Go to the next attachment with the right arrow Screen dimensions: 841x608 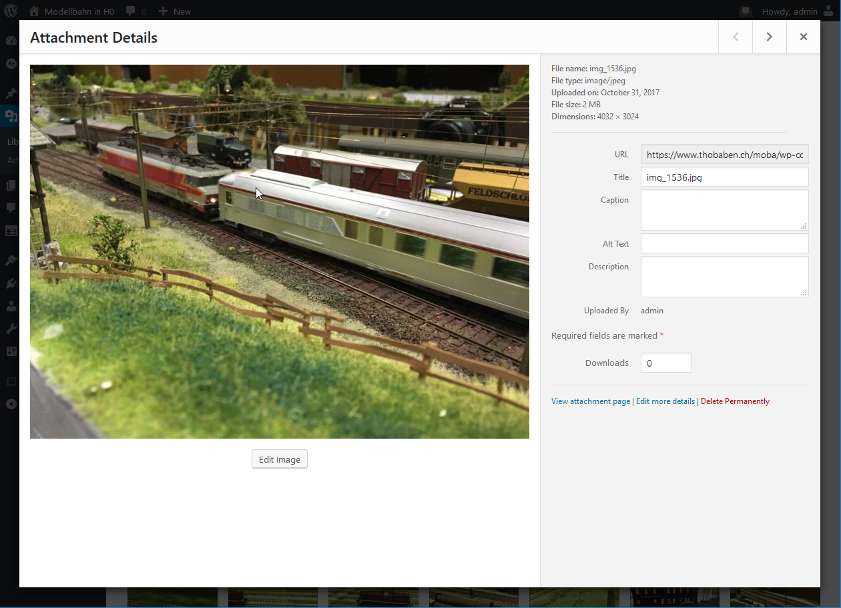[x=770, y=37]
